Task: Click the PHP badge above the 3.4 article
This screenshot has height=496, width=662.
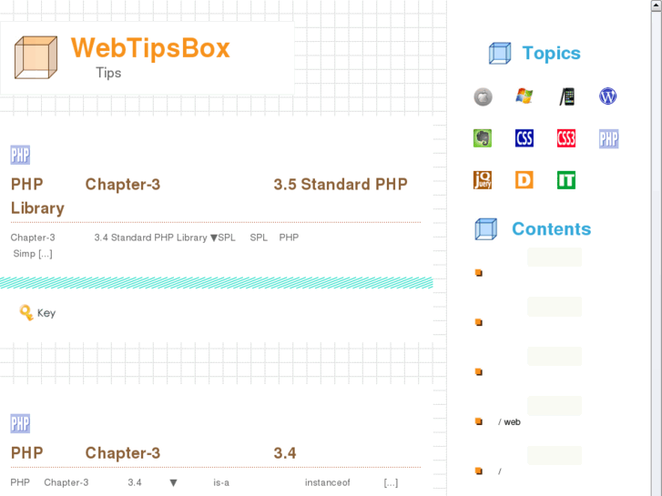Action: click(x=20, y=423)
